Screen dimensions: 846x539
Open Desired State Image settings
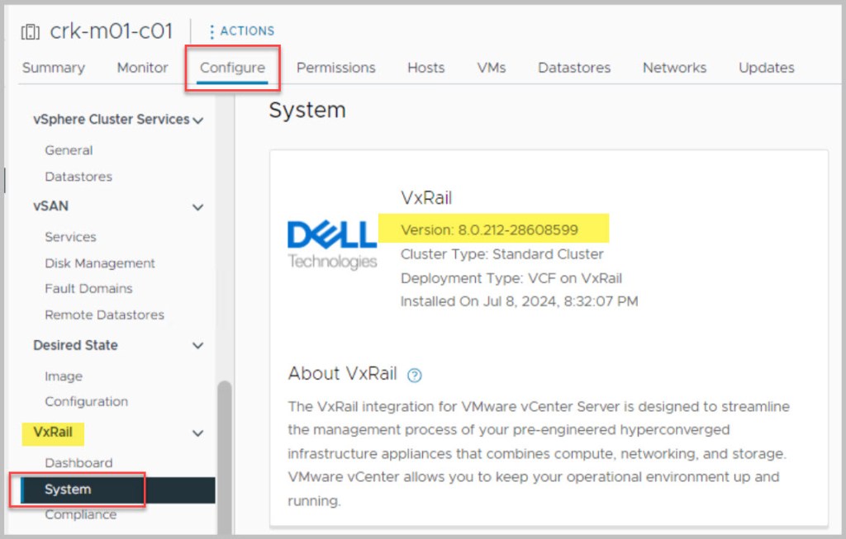coord(64,376)
